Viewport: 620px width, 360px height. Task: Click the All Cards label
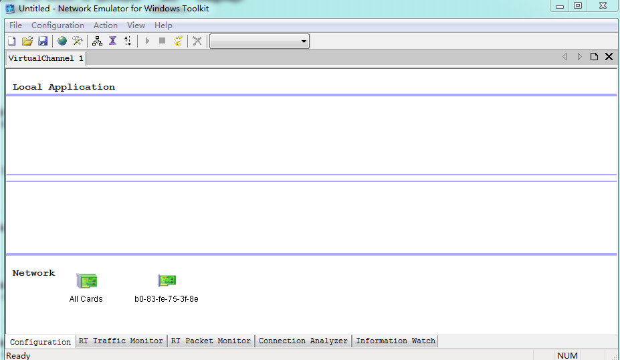pyautogui.click(x=86, y=299)
